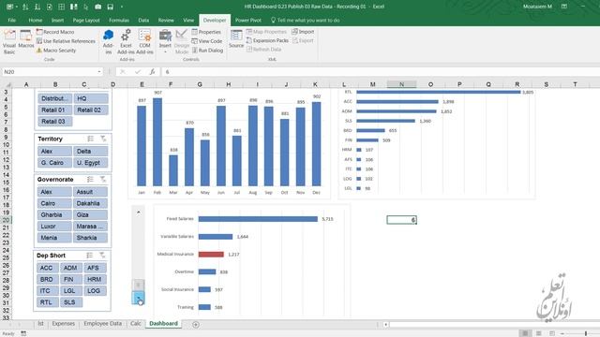The height and width of the screenshot is (337, 600).
Task: Switch to the Formulas tab
Action: point(119,21)
